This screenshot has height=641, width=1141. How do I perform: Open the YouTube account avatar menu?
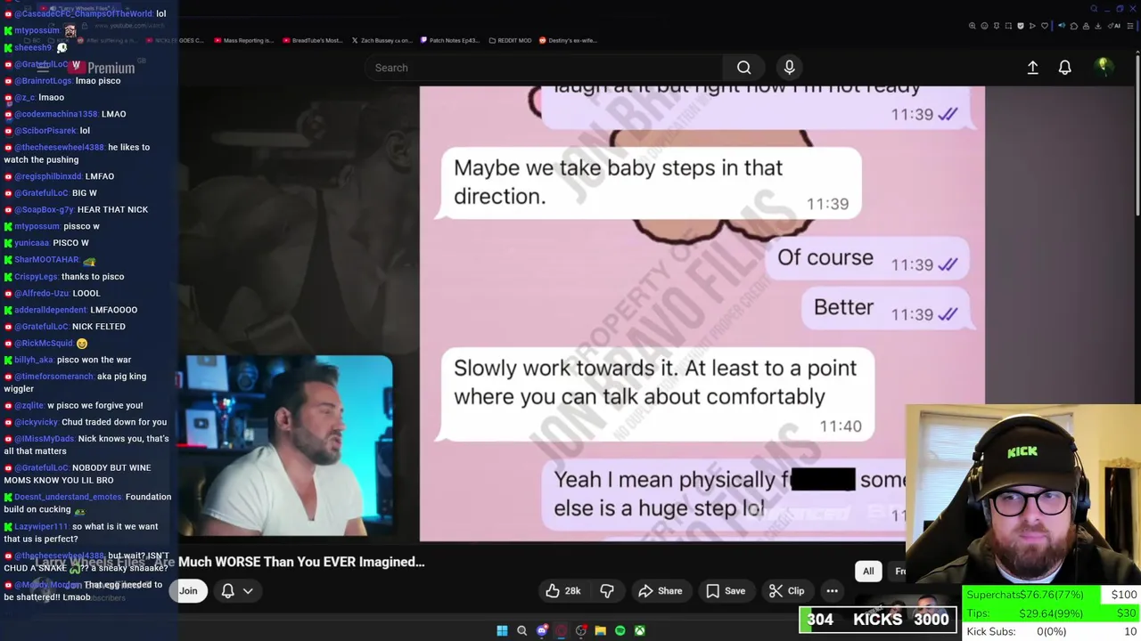click(1103, 67)
